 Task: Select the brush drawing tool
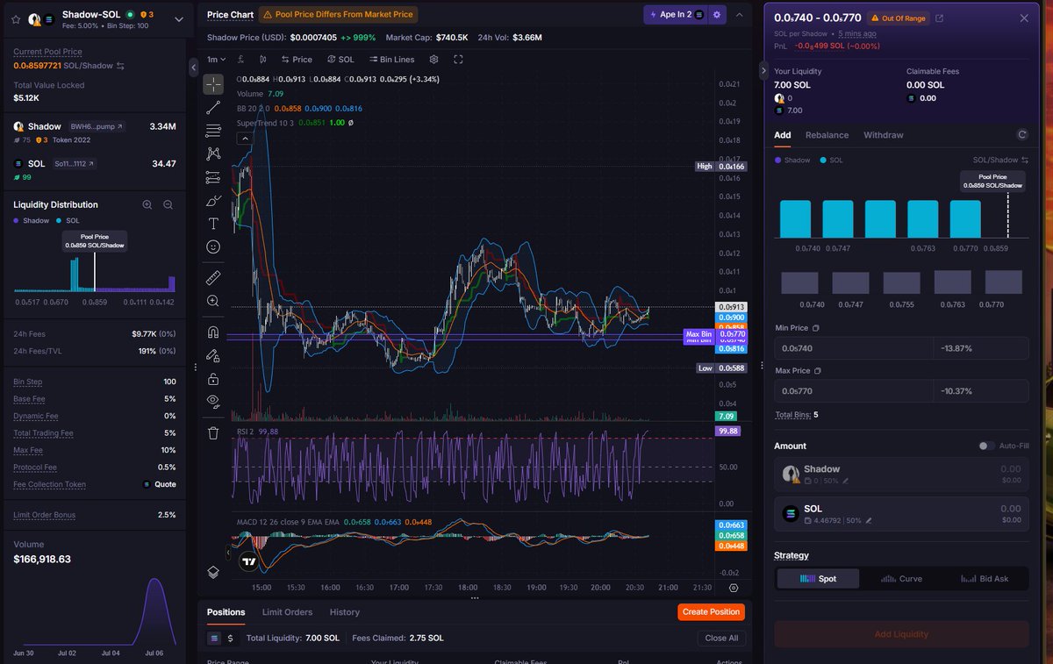point(213,201)
